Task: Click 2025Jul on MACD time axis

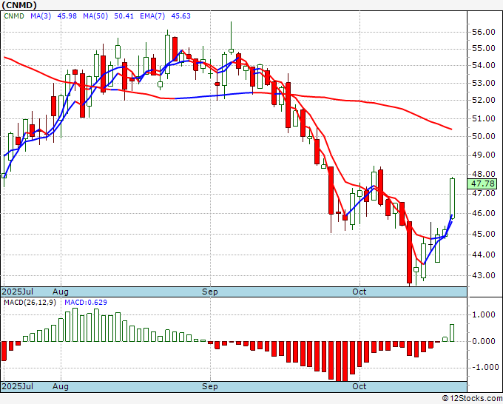Action: pyautogui.click(x=17, y=386)
